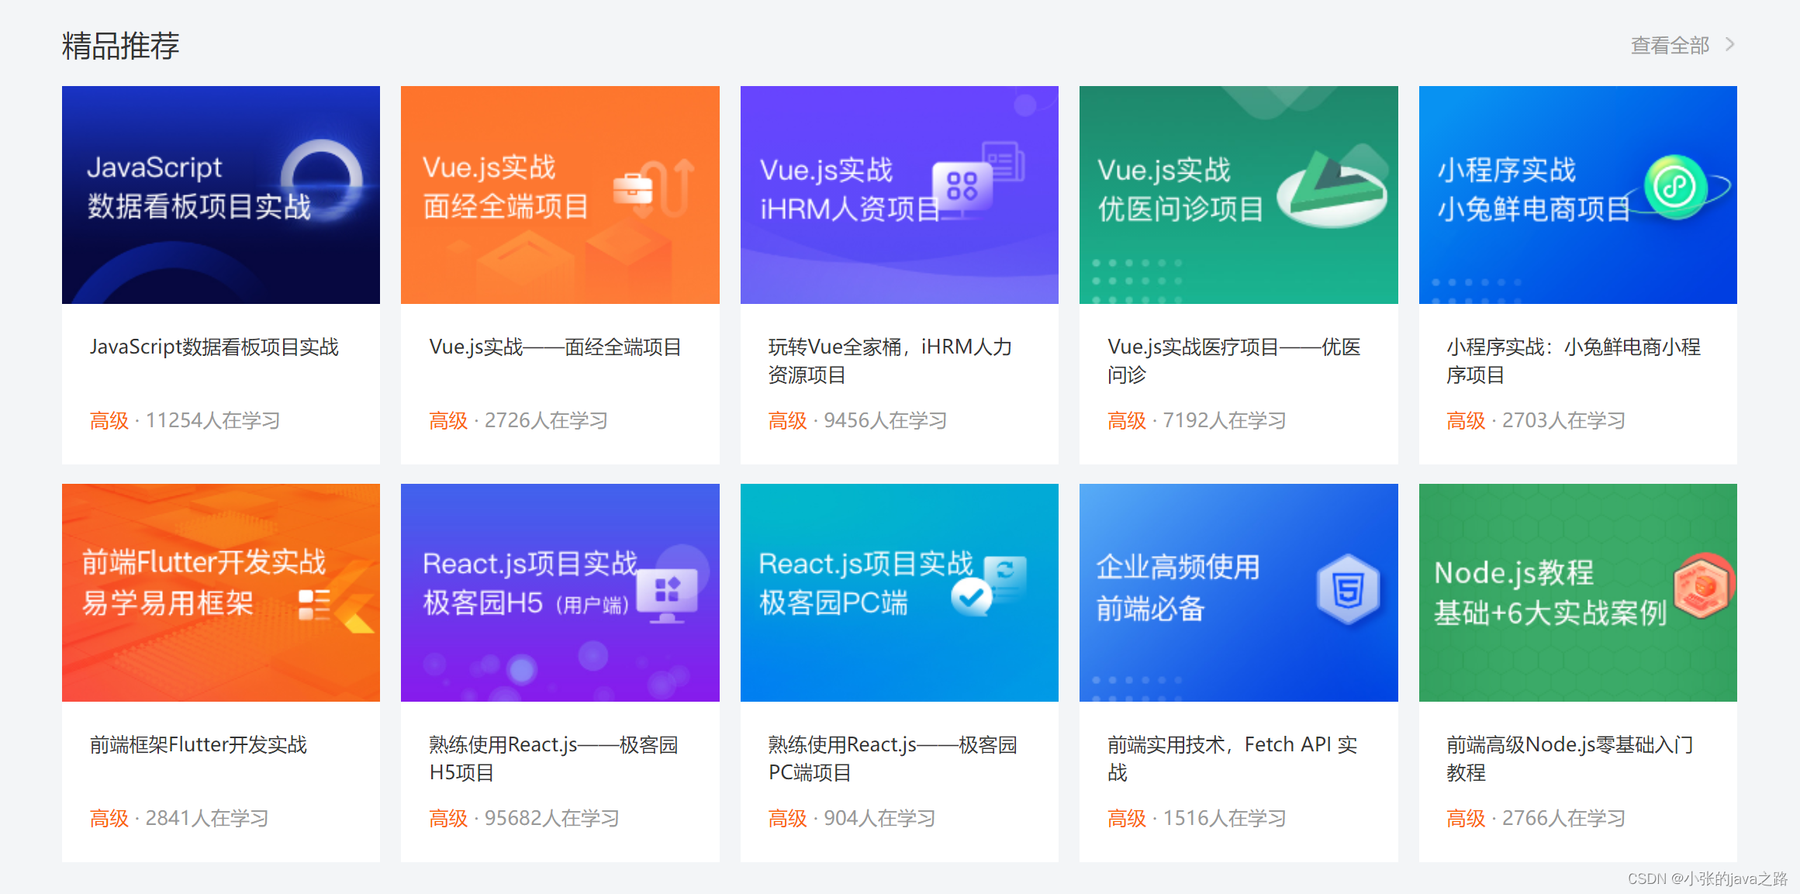Click the text 95682人在学习
Screen dimensions: 1800x894
point(551,818)
